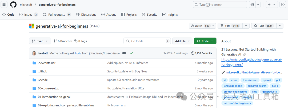Open the 02-exploring-and-comparing-different-llms folder
The width and height of the screenshot is (288, 108).
tap(66, 105)
